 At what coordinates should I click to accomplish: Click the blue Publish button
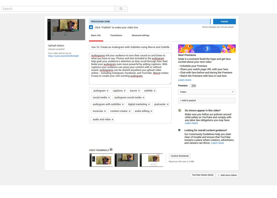coord(224,21)
